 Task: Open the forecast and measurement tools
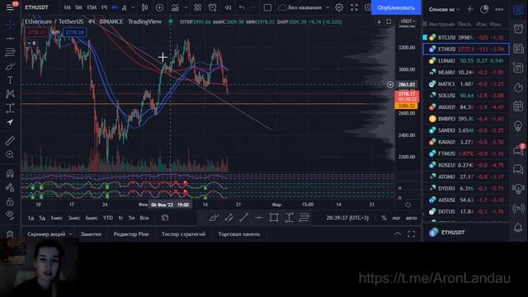coord(10,108)
